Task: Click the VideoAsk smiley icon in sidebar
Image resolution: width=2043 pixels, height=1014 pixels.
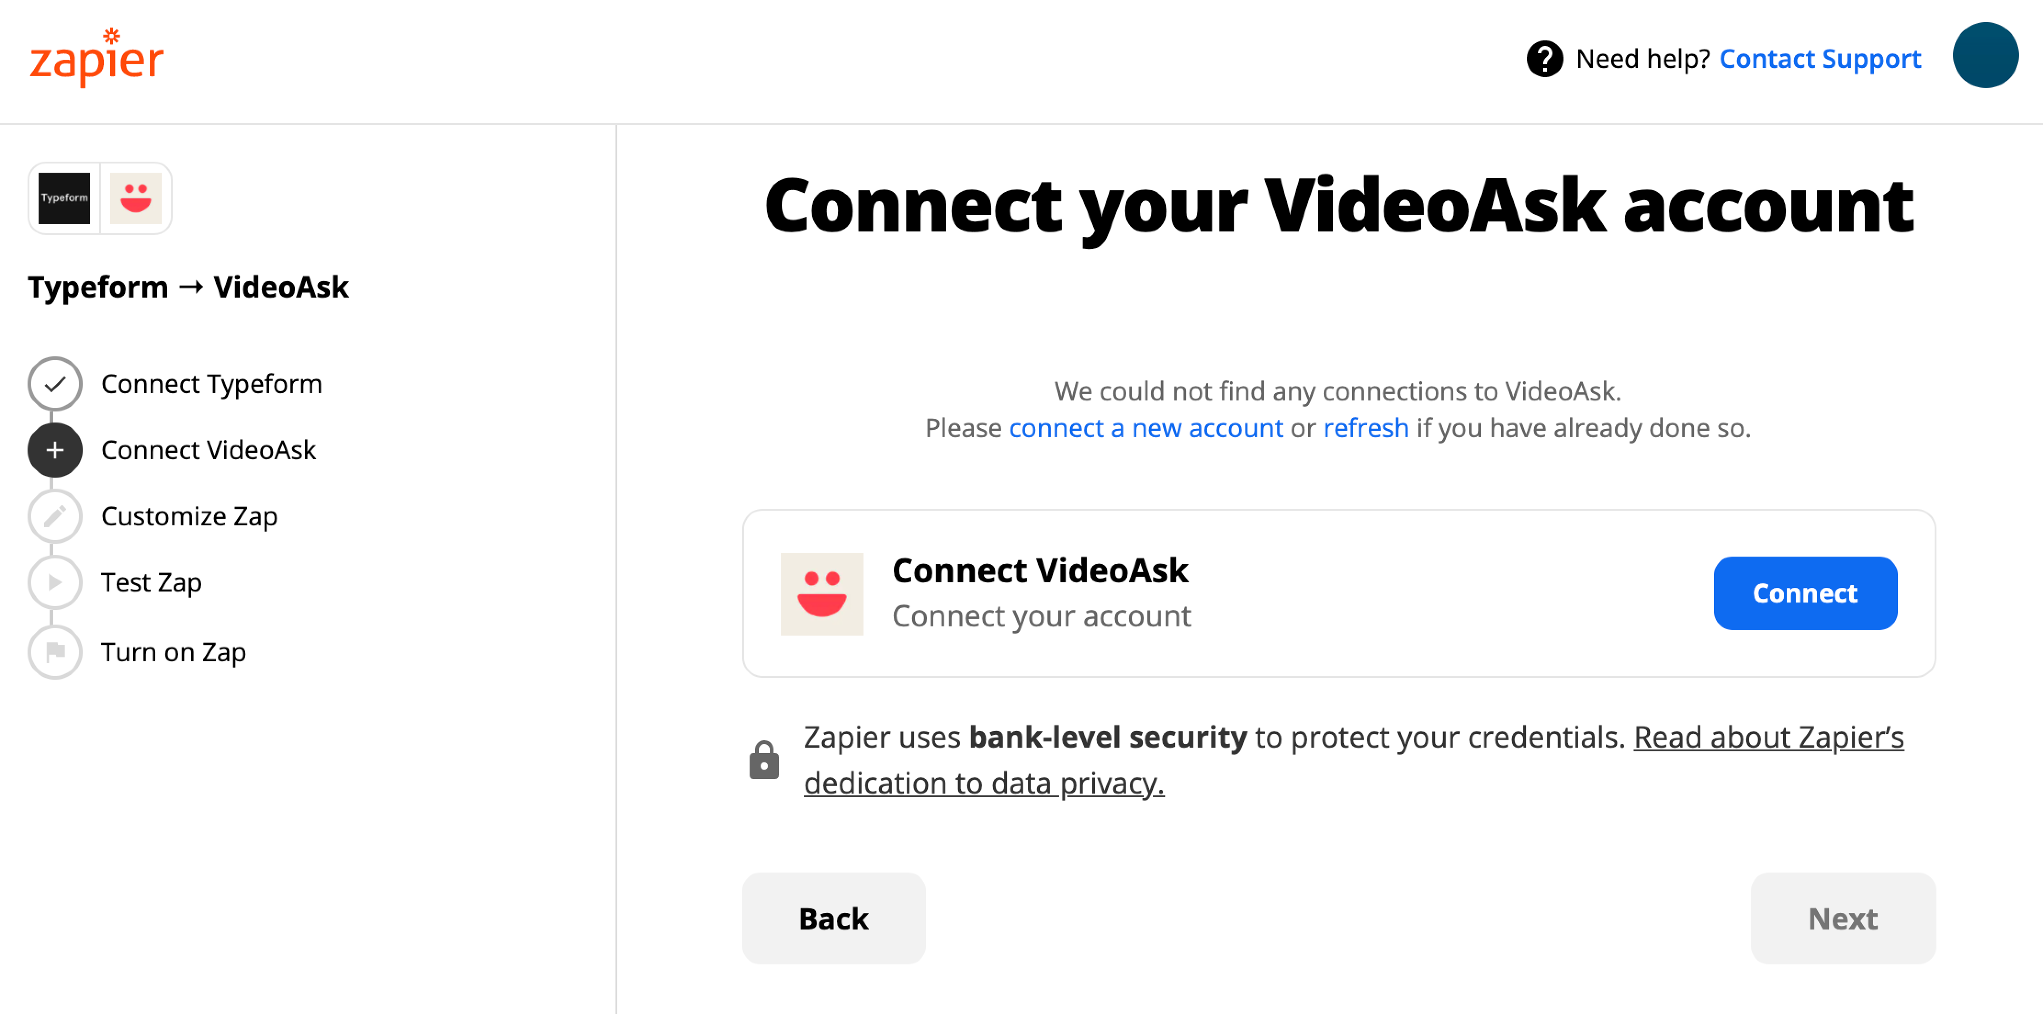Action: coord(135,198)
